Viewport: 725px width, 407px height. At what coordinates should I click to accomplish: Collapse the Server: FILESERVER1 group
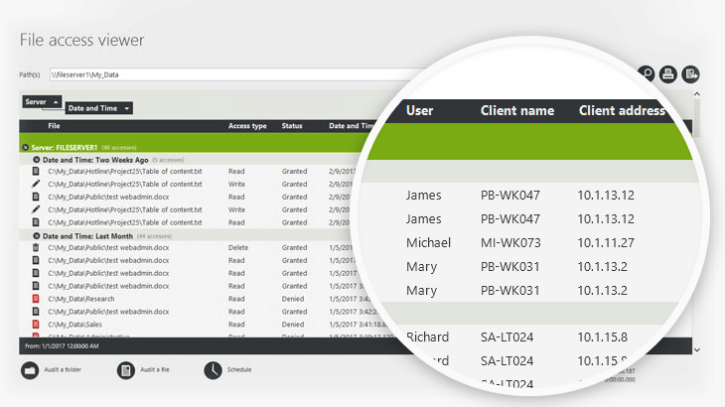24,147
